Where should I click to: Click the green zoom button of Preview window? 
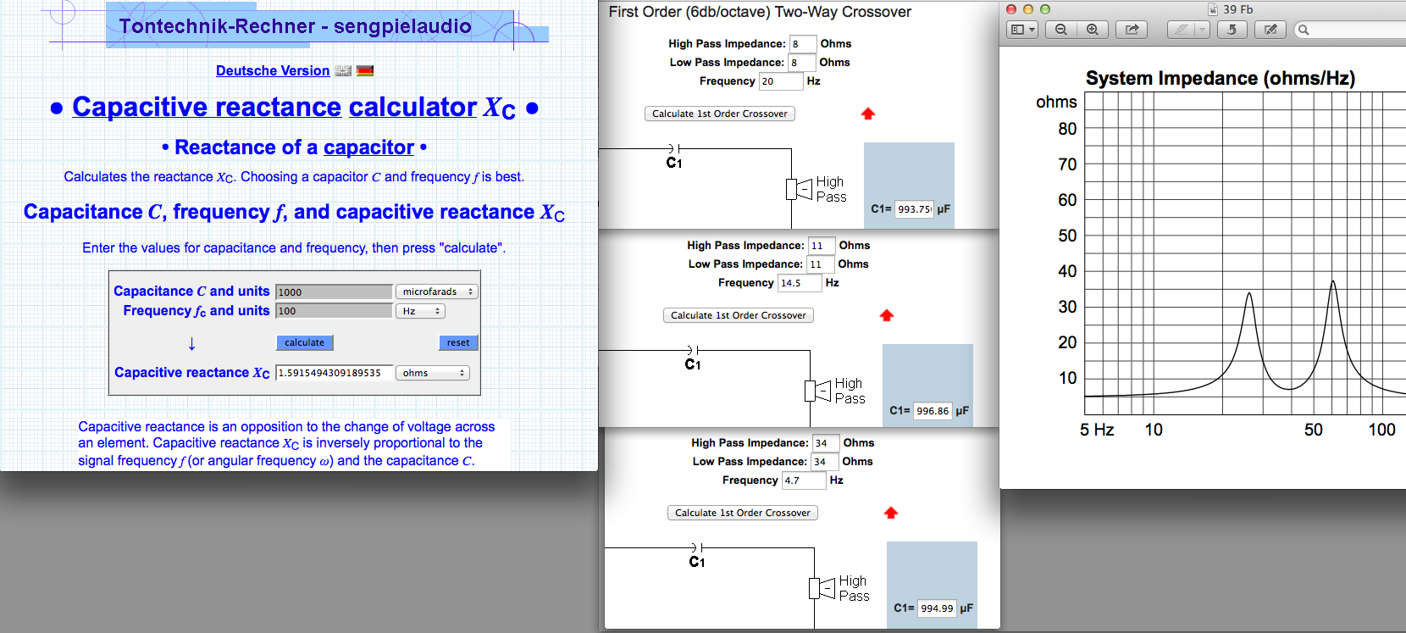click(1044, 9)
